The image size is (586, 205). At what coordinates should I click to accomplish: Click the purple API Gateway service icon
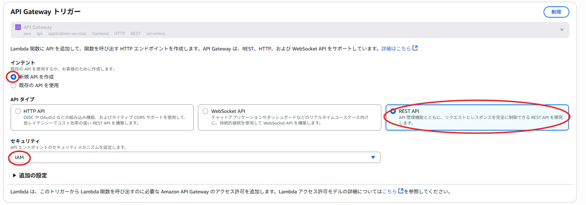click(18, 27)
